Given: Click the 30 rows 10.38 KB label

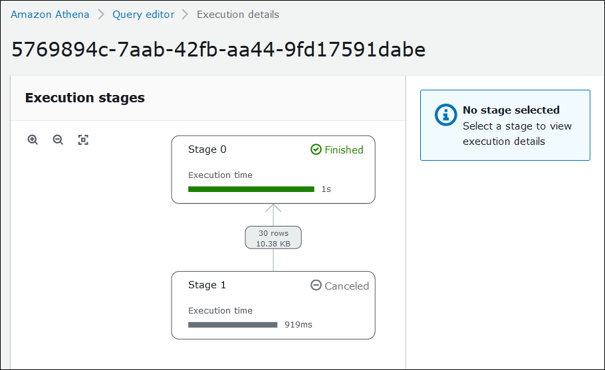Looking at the screenshot, I should pyautogui.click(x=273, y=238).
